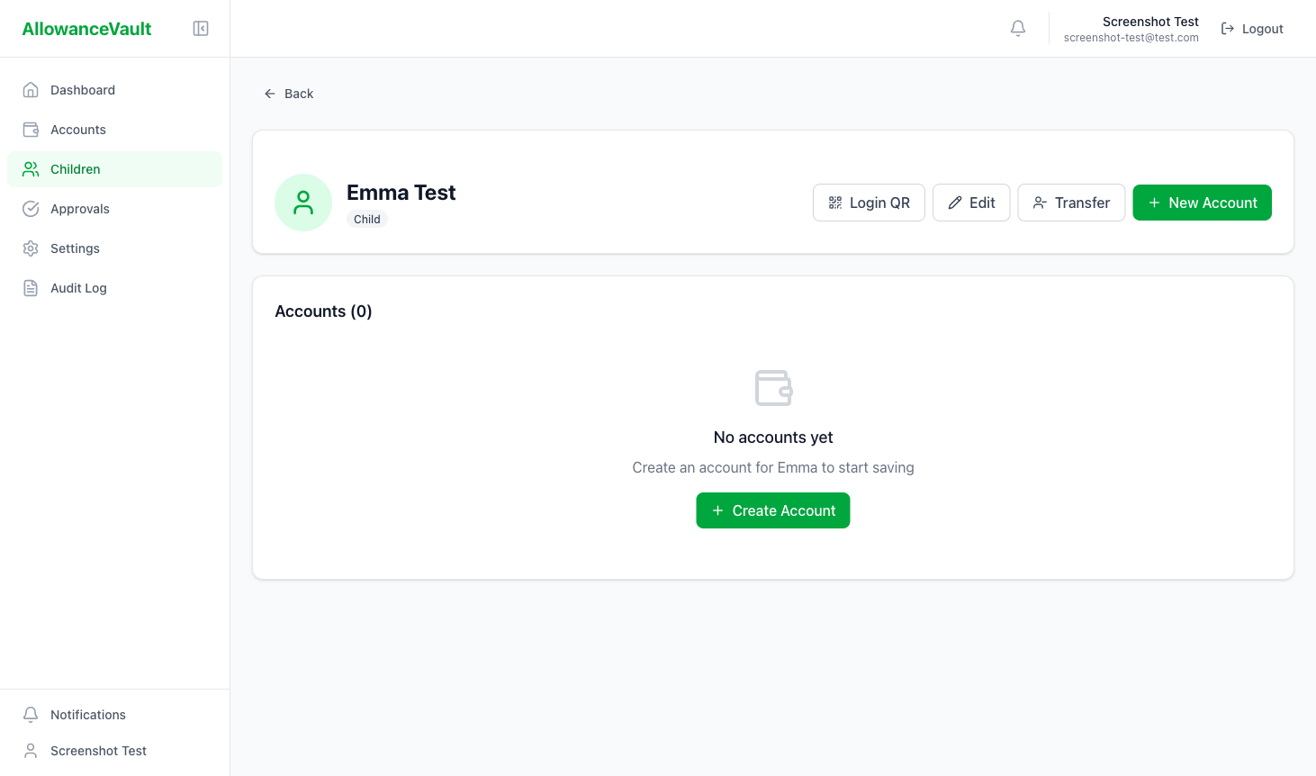Open Screenshot Test profile in sidebar

pyautogui.click(x=98, y=751)
